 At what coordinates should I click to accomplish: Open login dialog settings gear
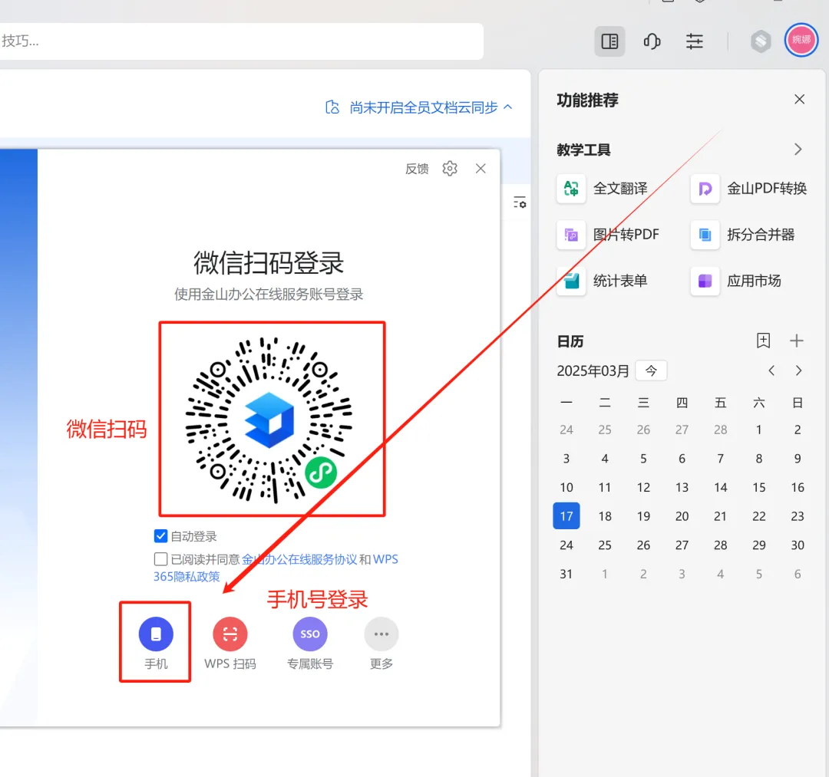click(449, 169)
